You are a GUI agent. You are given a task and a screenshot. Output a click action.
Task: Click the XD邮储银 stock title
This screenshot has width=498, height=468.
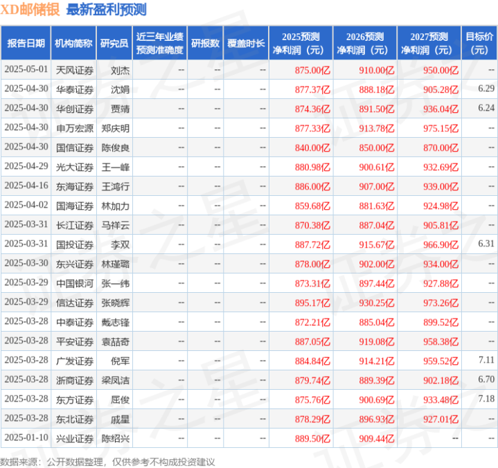coord(30,10)
